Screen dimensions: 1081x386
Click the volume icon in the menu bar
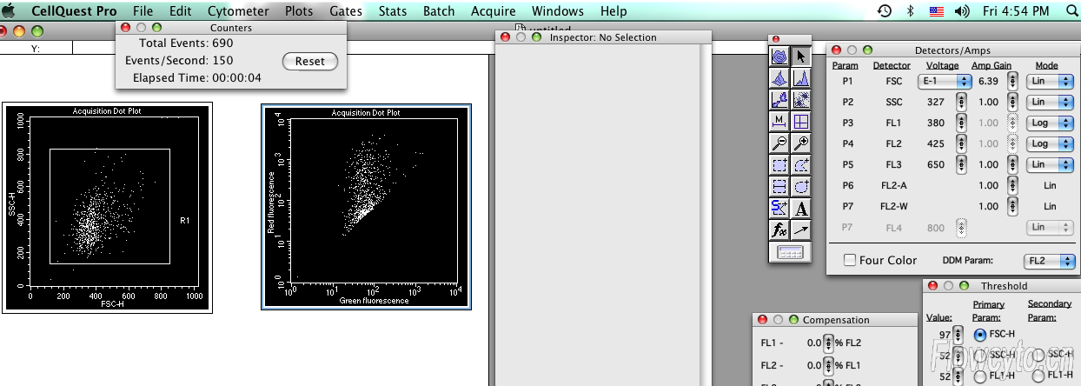(x=961, y=11)
